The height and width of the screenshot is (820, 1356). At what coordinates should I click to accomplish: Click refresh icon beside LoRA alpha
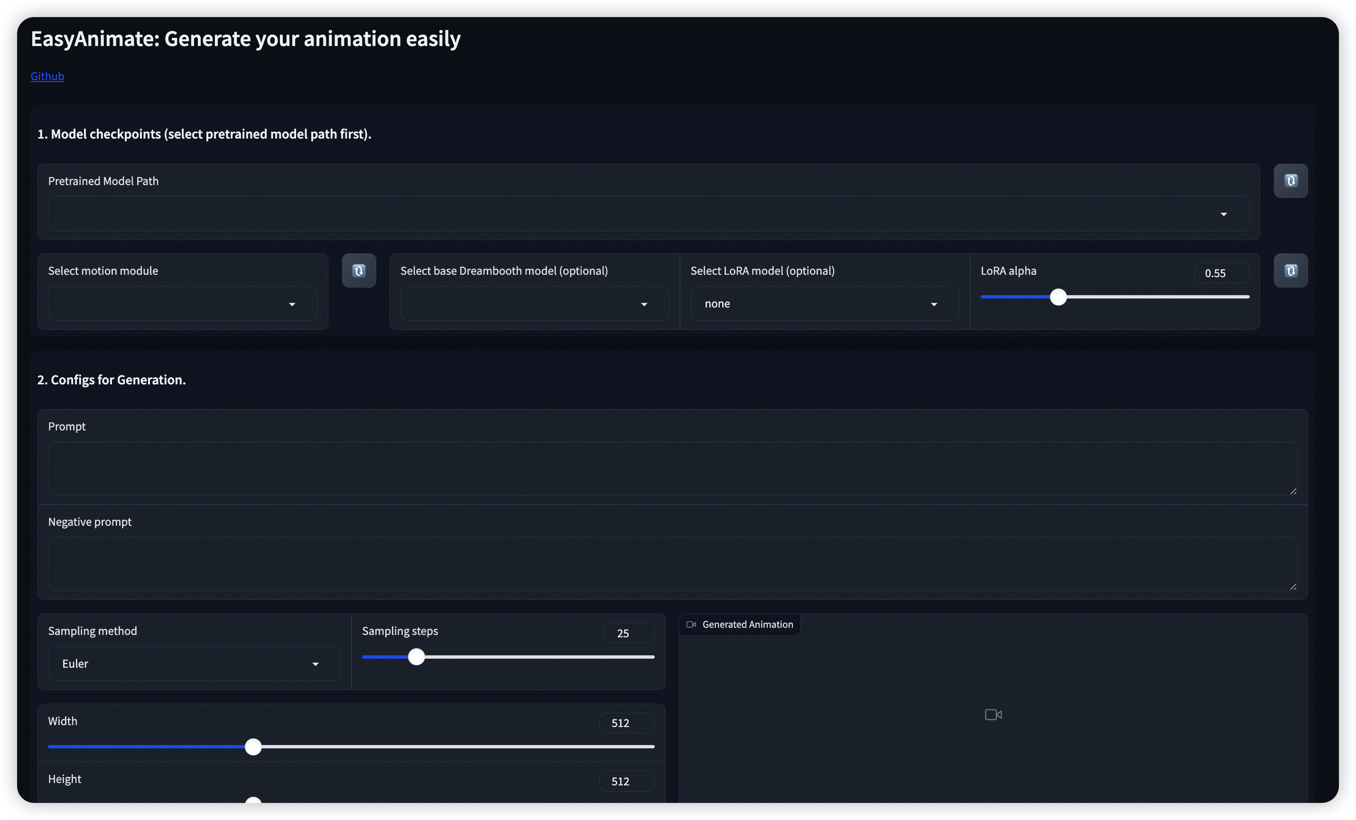(x=1291, y=270)
